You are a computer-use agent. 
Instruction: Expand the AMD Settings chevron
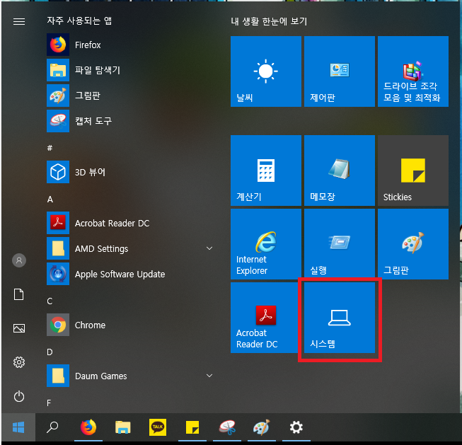209,248
